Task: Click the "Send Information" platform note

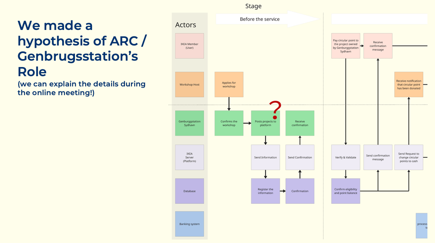Action: 265,157
